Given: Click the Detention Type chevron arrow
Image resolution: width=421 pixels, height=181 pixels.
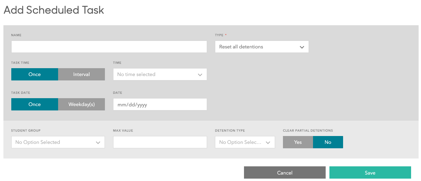Looking at the screenshot, I should (268, 142).
